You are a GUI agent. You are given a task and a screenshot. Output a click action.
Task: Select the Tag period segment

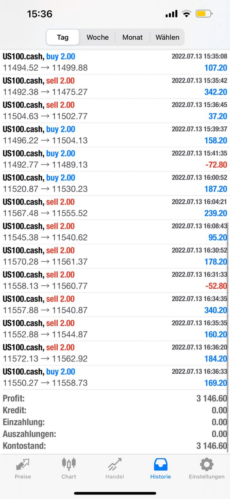63,37
